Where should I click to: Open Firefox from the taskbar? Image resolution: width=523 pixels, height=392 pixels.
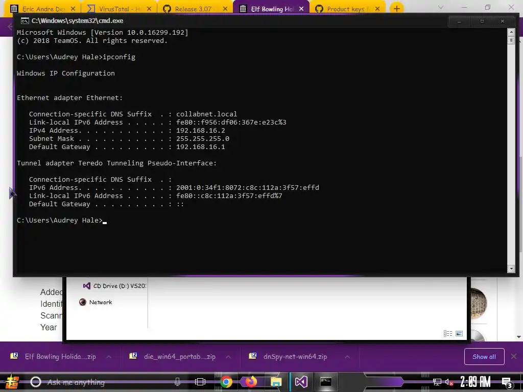[x=251, y=382]
